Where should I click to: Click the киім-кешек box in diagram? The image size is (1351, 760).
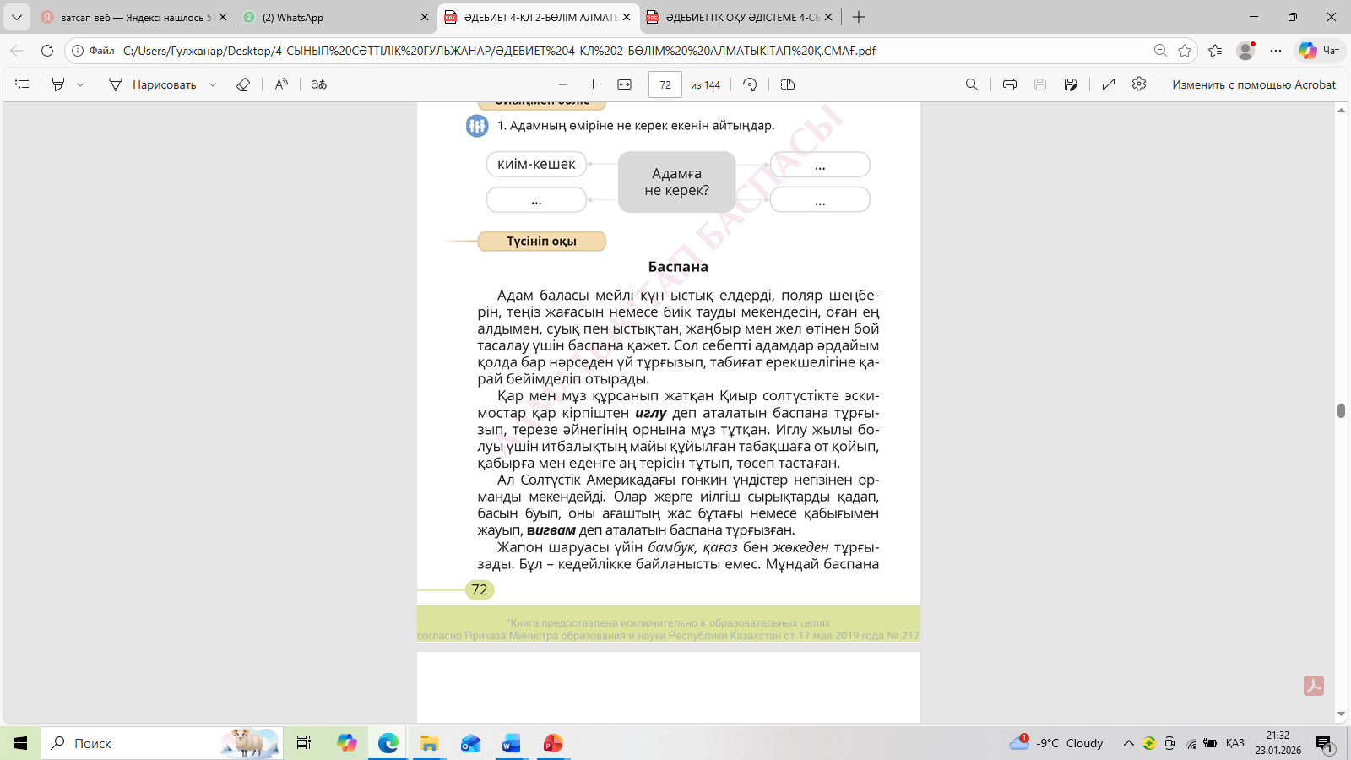[536, 165]
